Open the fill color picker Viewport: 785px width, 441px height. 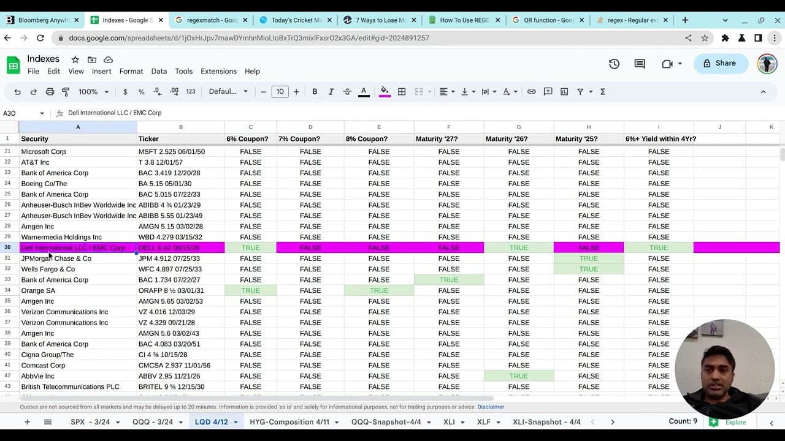tap(385, 92)
